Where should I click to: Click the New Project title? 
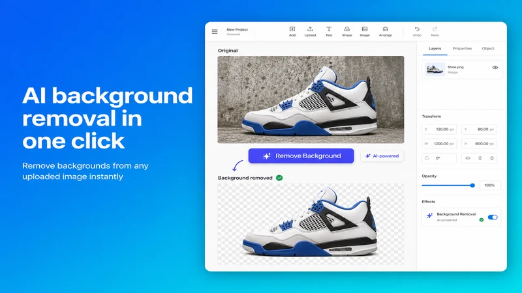pos(237,29)
